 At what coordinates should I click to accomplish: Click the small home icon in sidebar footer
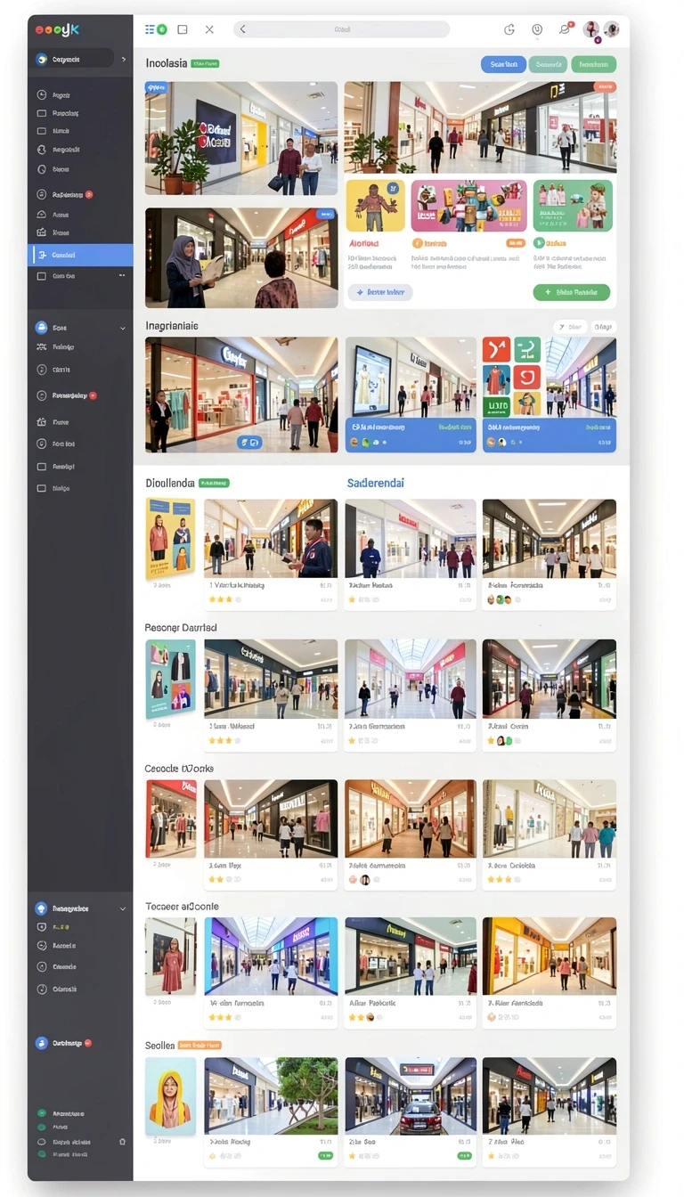[x=122, y=1142]
